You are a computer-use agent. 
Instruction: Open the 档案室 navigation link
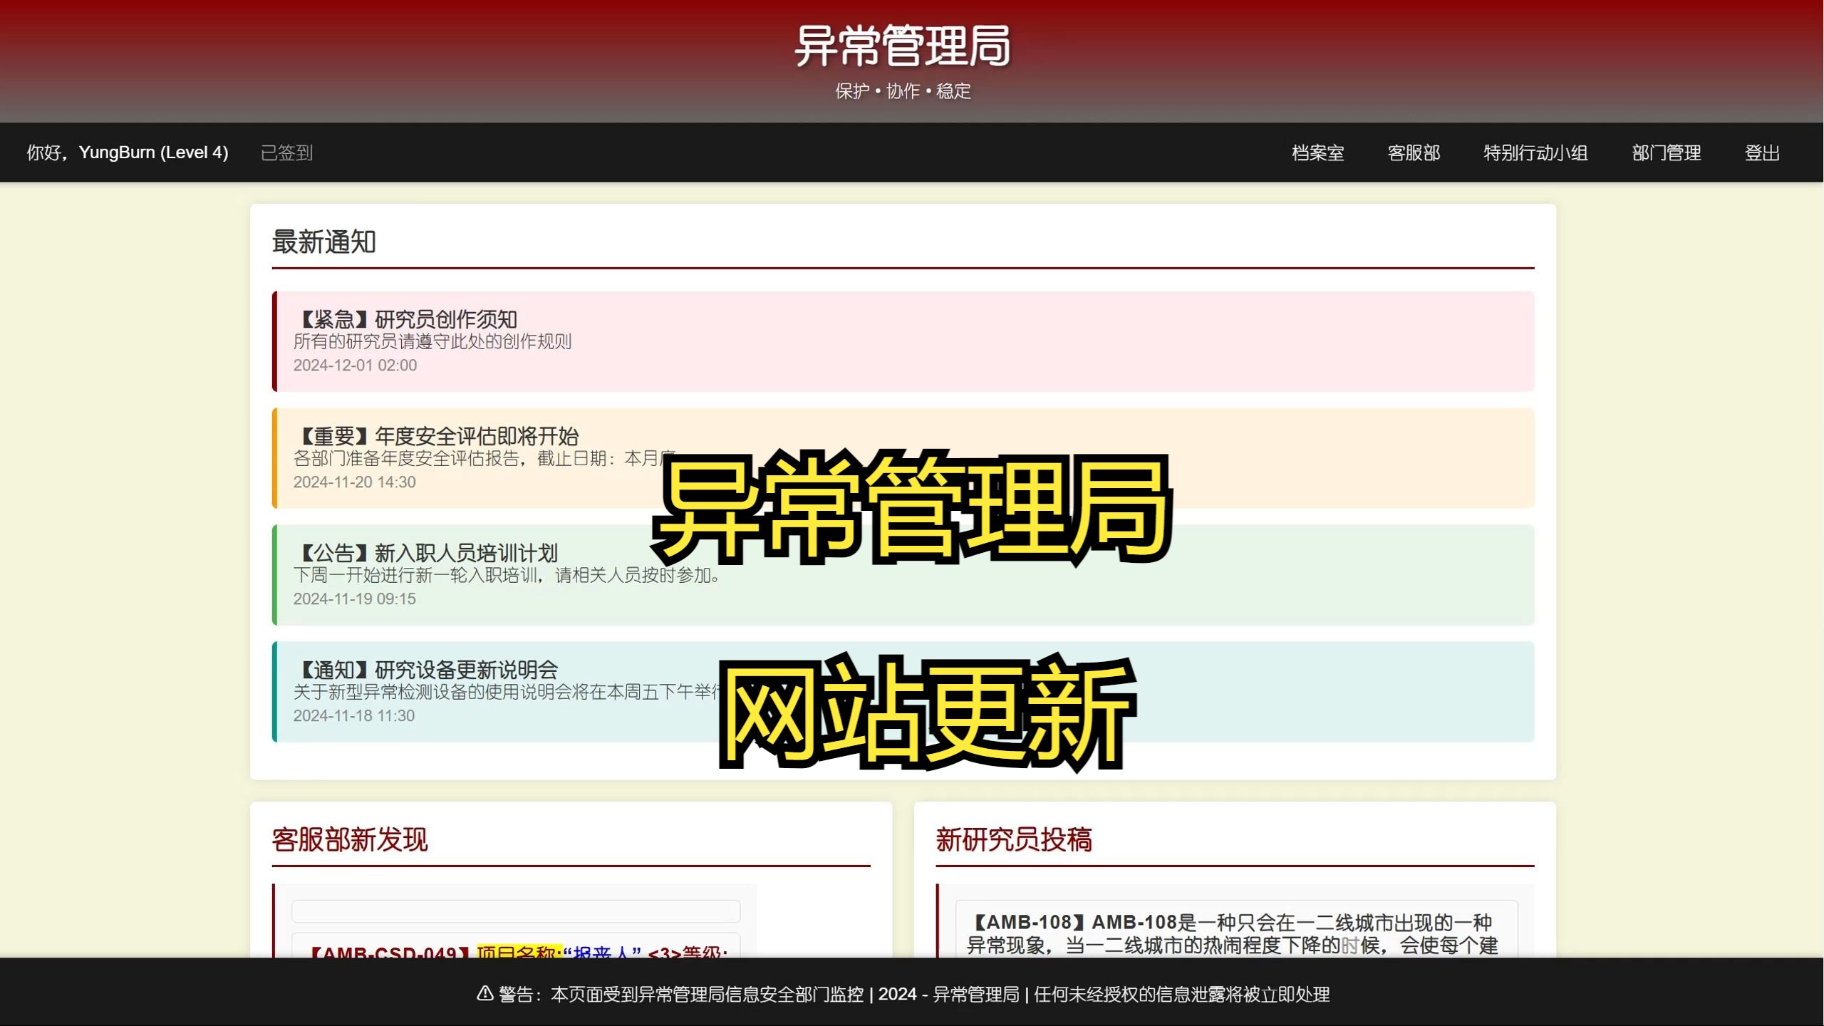1317,152
